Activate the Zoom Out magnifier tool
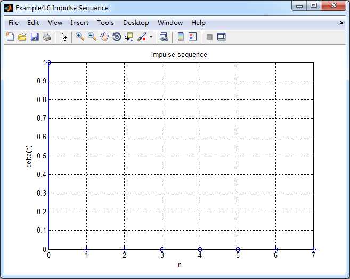The image size is (350, 279). pyautogui.click(x=92, y=37)
